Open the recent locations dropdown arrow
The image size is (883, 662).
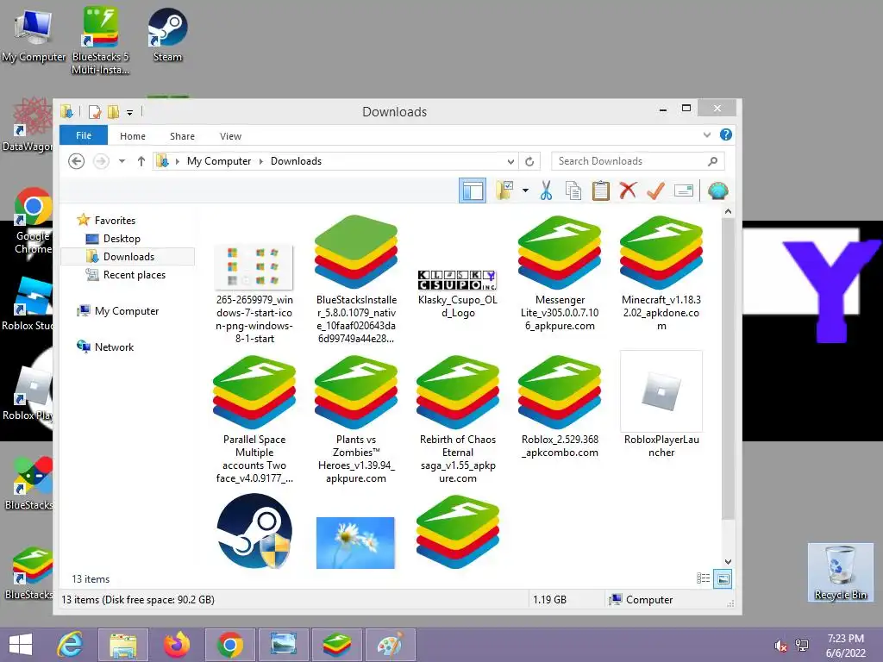click(x=122, y=161)
